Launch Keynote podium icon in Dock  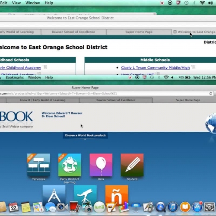[x=136, y=207]
